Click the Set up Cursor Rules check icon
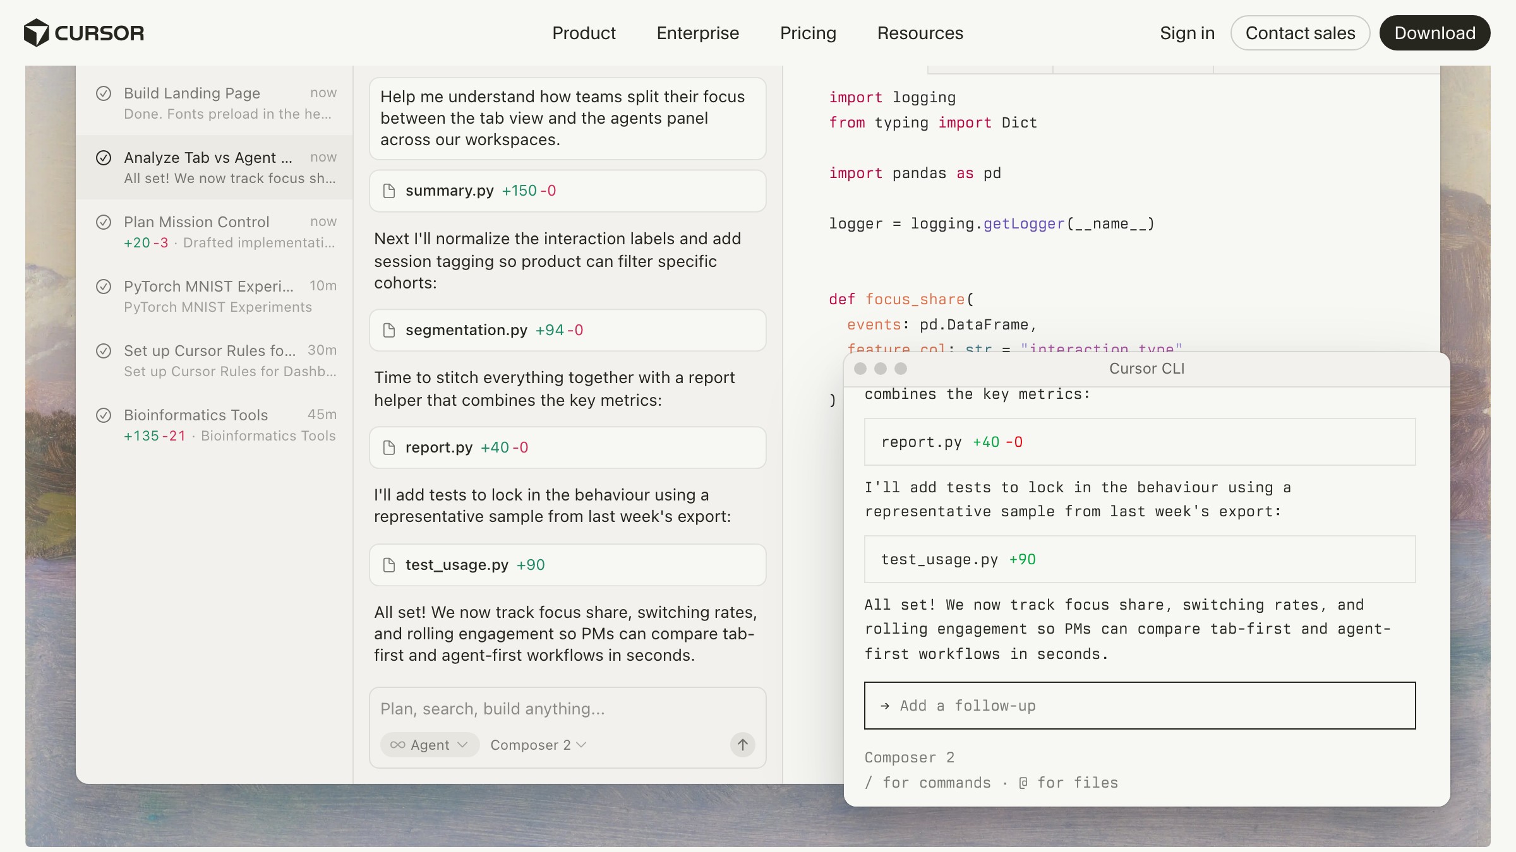 104,351
